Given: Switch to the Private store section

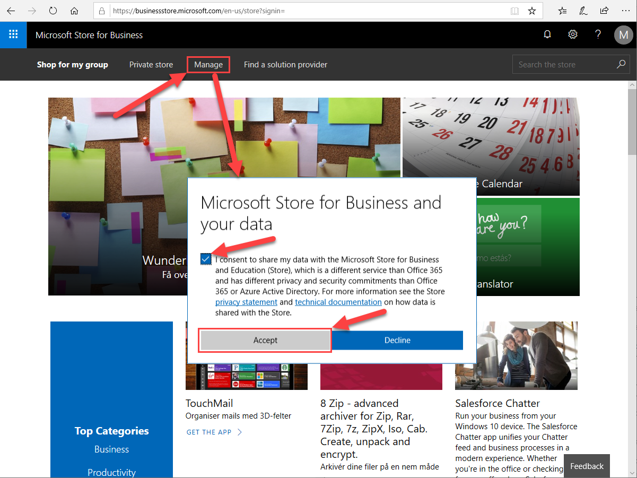Looking at the screenshot, I should pyautogui.click(x=151, y=64).
